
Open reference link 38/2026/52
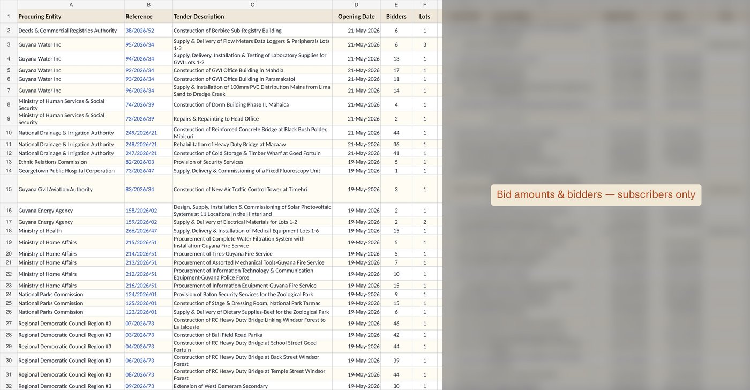click(139, 31)
